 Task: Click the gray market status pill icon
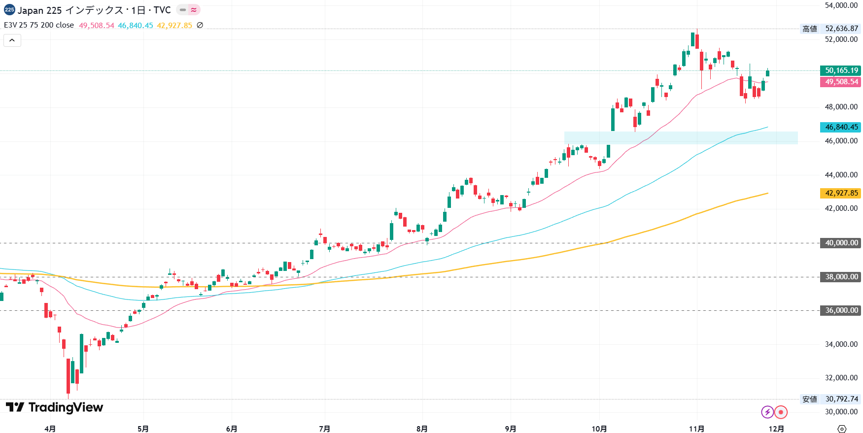click(x=183, y=10)
